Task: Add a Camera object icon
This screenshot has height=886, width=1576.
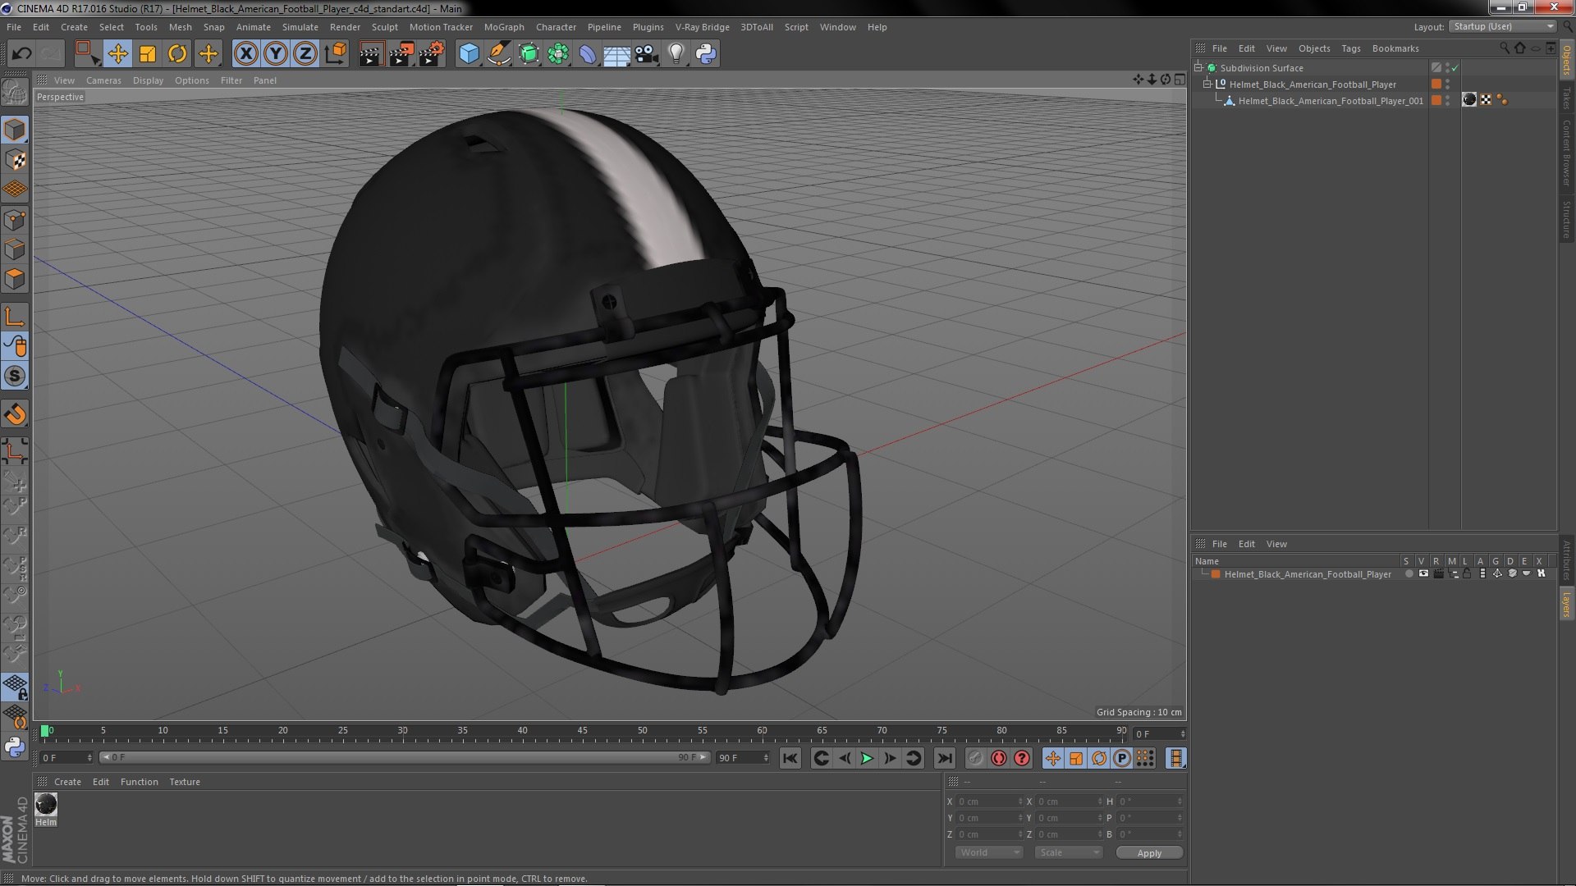Action: (x=646, y=54)
